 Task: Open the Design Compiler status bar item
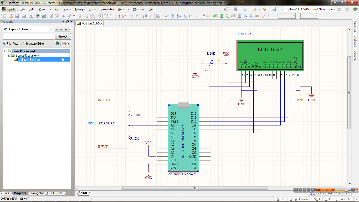300,199
